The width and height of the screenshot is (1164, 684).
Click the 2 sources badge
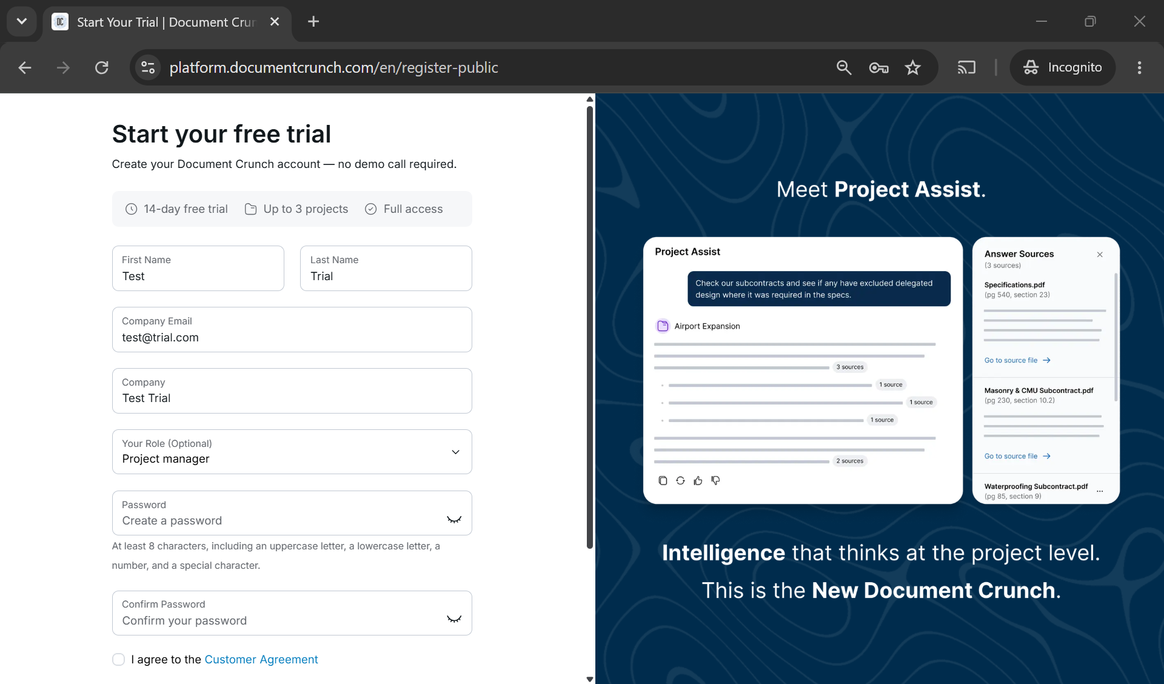click(849, 461)
